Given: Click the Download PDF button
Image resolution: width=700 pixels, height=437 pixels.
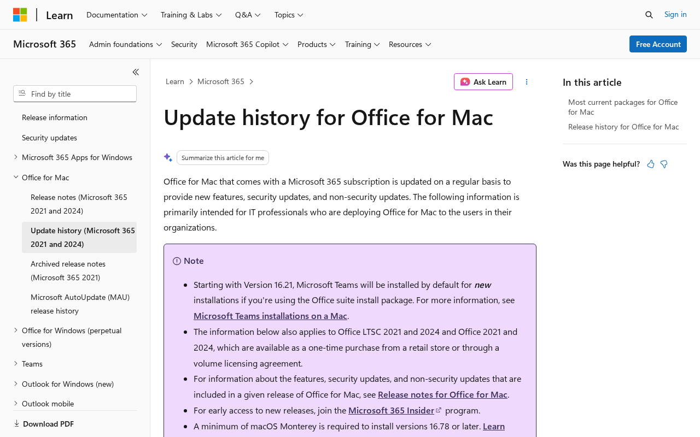Looking at the screenshot, I should pyautogui.click(x=44, y=424).
